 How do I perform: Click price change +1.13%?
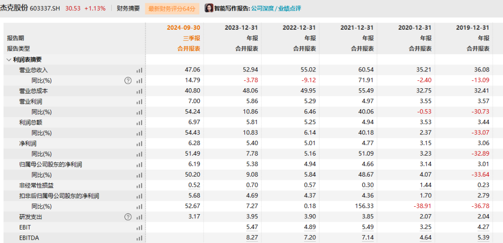[x=95, y=9]
